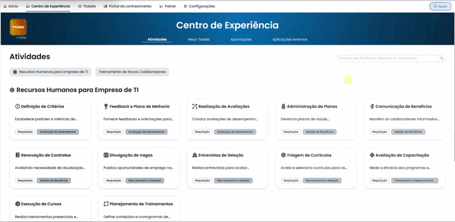Open the Definição de Critérios card title
The width and height of the screenshot is (455, 222).
point(43,107)
